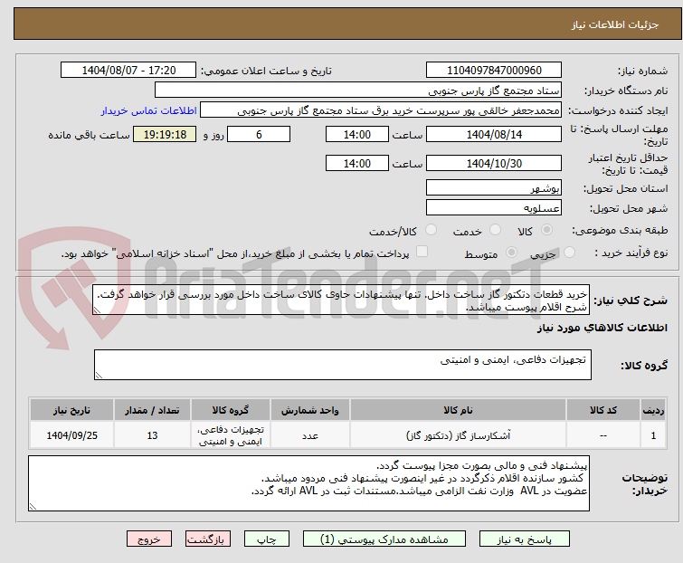Click the تعداد / مقدار column header

coord(152,410)
